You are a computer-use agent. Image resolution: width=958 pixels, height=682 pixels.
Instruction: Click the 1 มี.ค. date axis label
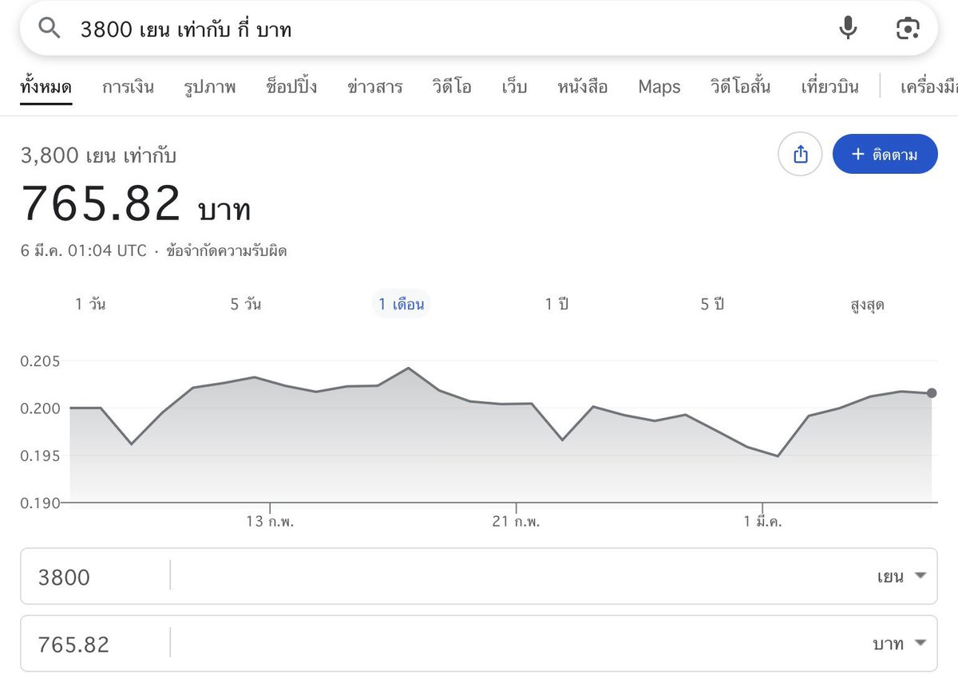763,522
